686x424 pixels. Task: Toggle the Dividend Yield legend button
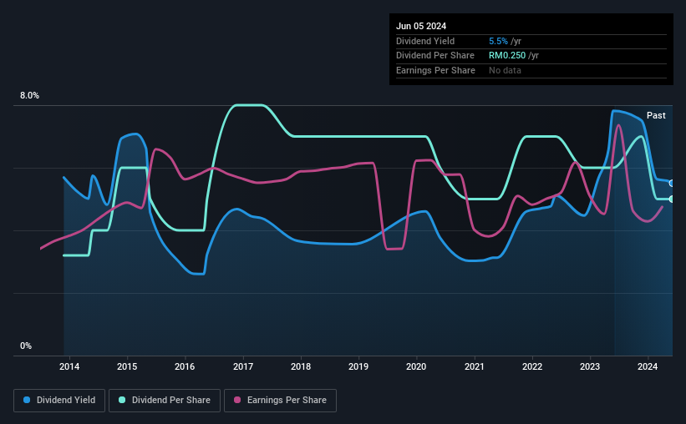tap(59, 401)
